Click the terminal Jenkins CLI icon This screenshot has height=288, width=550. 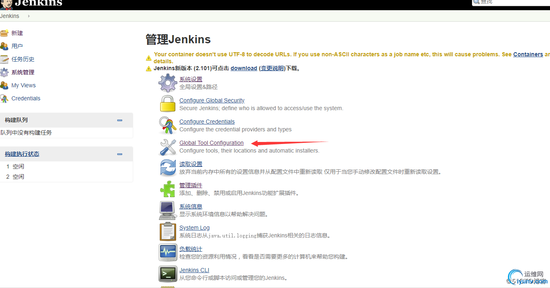pos(168,274)
